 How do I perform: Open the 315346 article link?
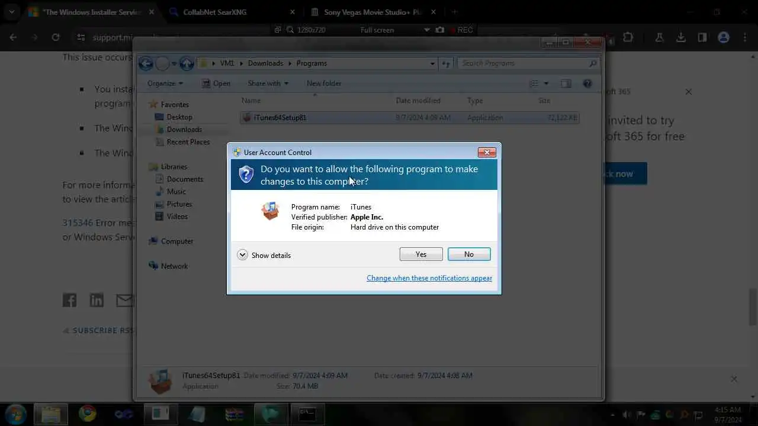coord(78,223)
